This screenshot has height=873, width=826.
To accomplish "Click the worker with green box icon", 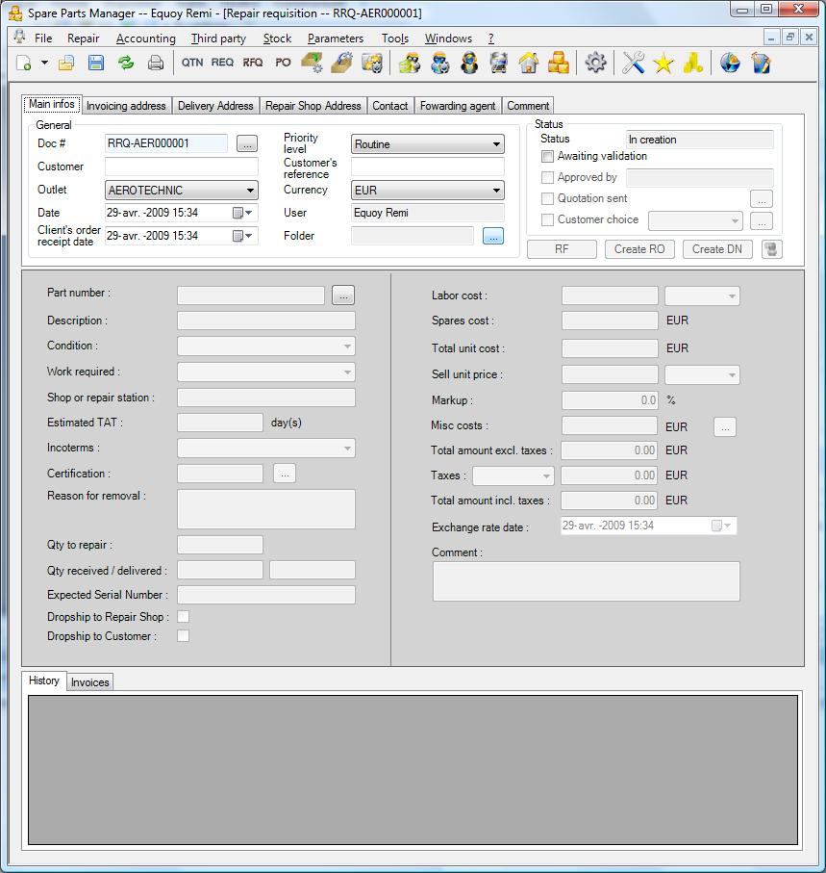I will click(410, 63).
